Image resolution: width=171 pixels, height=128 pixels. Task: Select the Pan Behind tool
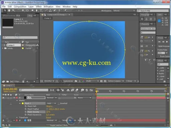pos(27,10)
